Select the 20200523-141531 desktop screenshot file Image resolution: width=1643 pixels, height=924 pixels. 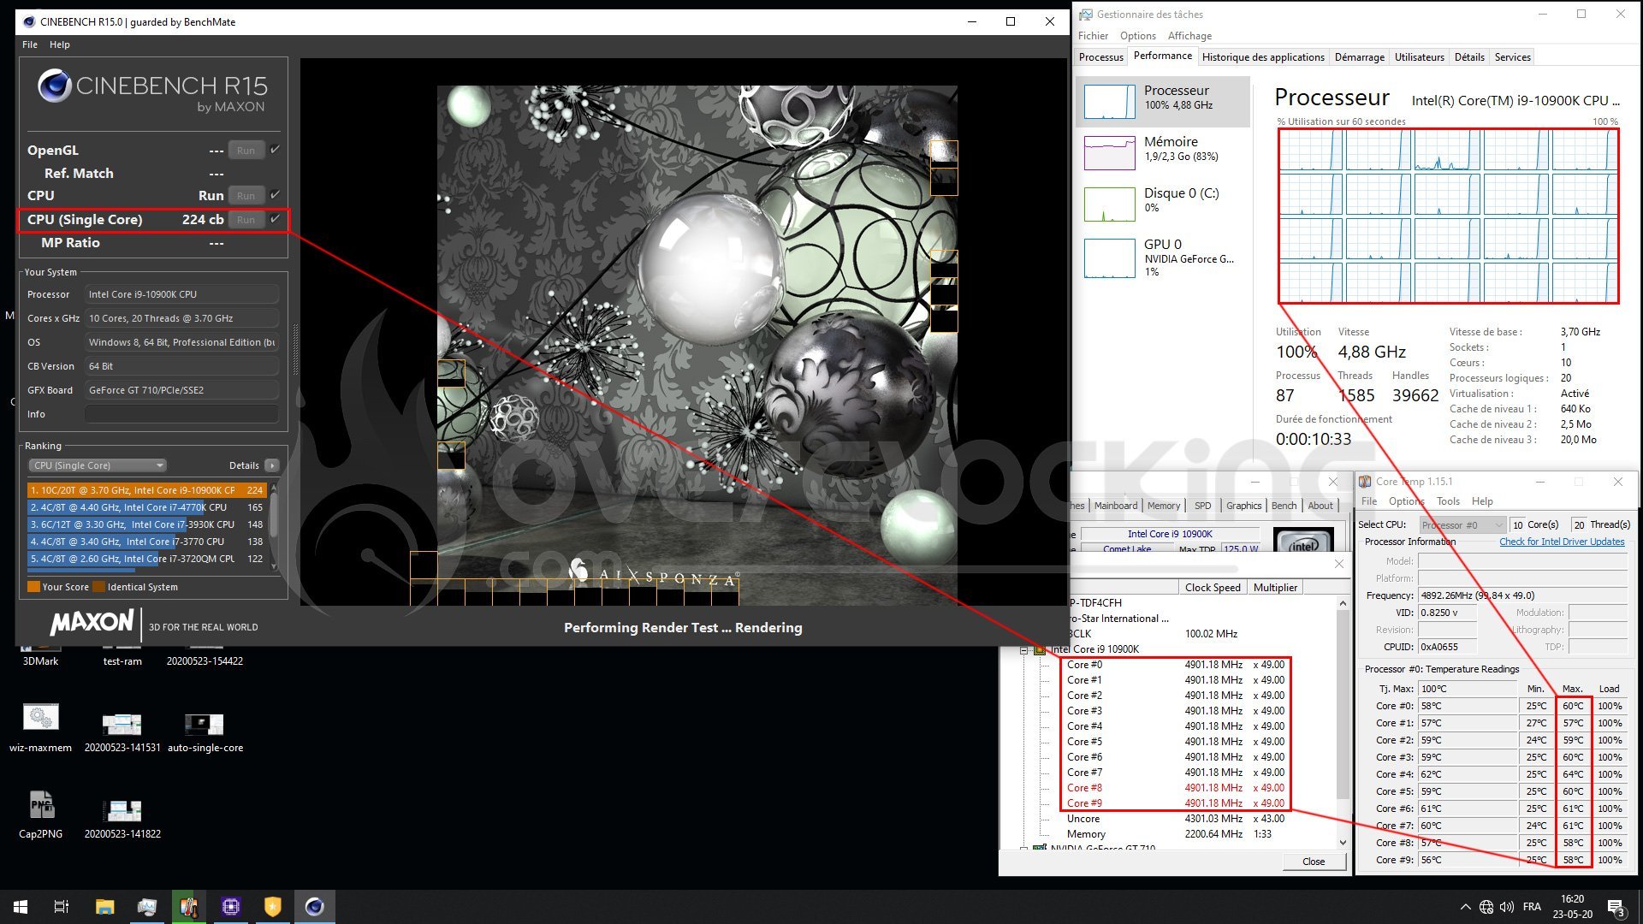pos(122,731)
